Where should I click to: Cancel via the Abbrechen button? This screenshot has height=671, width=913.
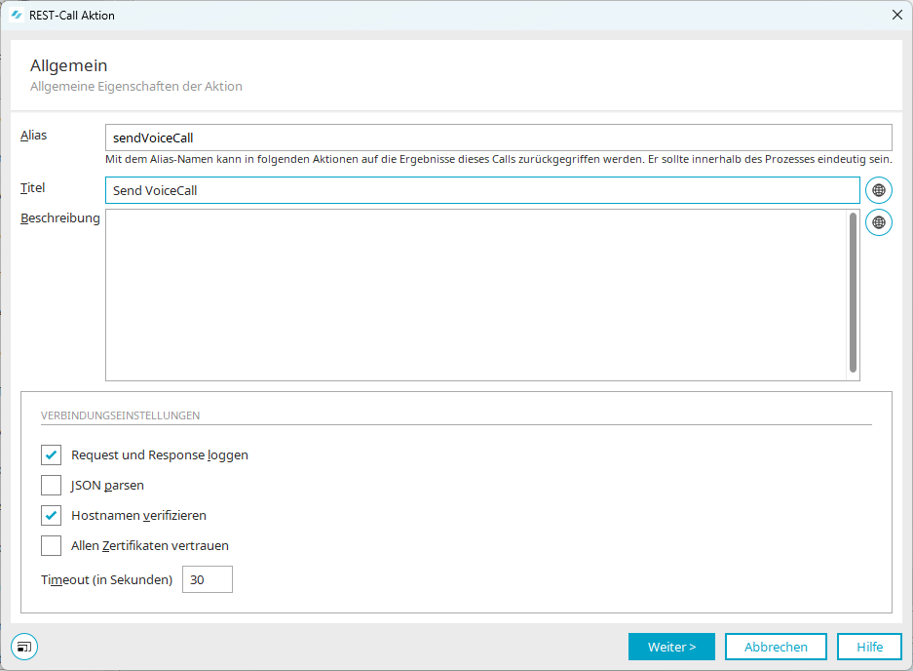coord(776,647)
